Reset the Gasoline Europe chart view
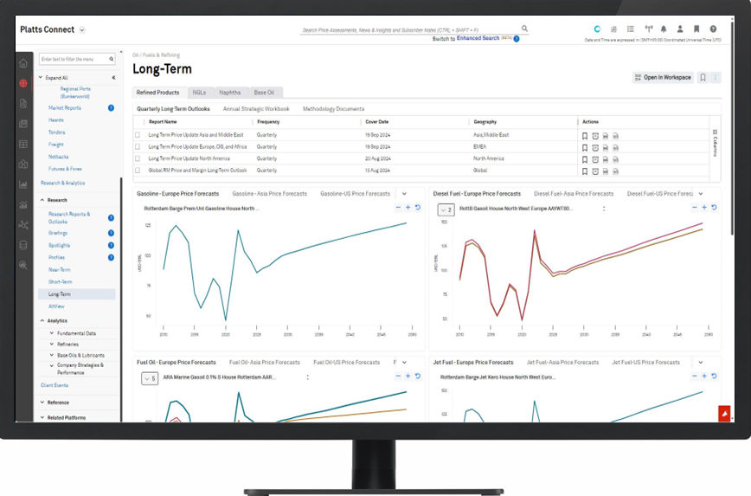 pyautogui.click(x=418, y=208)
